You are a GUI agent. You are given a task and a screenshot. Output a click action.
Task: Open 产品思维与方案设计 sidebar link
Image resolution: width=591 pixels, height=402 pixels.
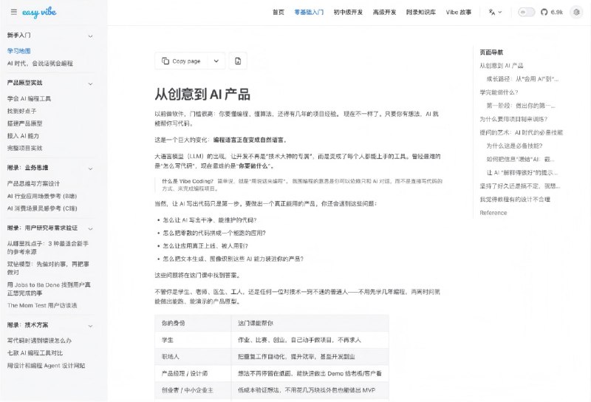(x=33, y=183)
